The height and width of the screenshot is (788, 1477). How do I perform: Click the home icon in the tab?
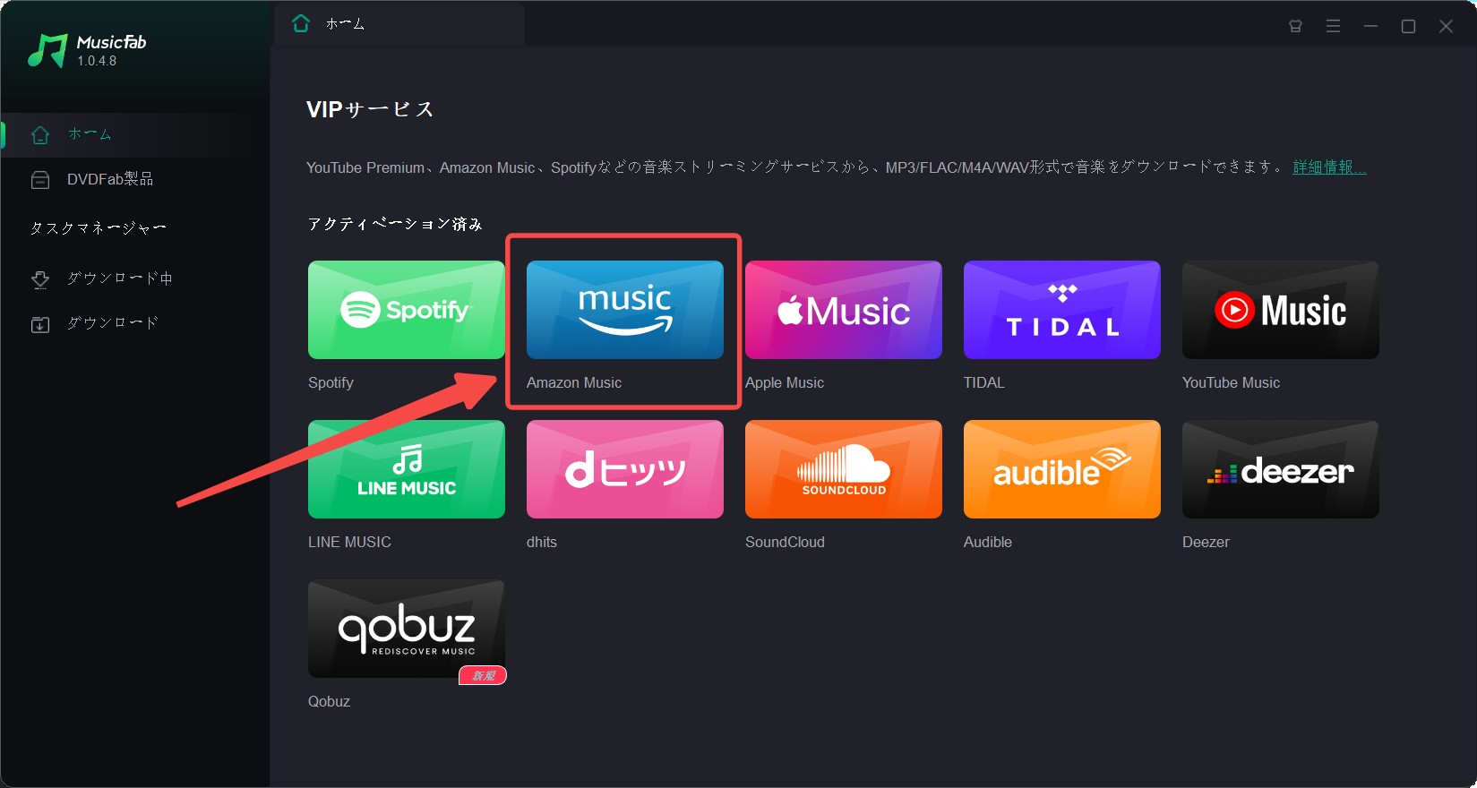[x=301, y=23]
